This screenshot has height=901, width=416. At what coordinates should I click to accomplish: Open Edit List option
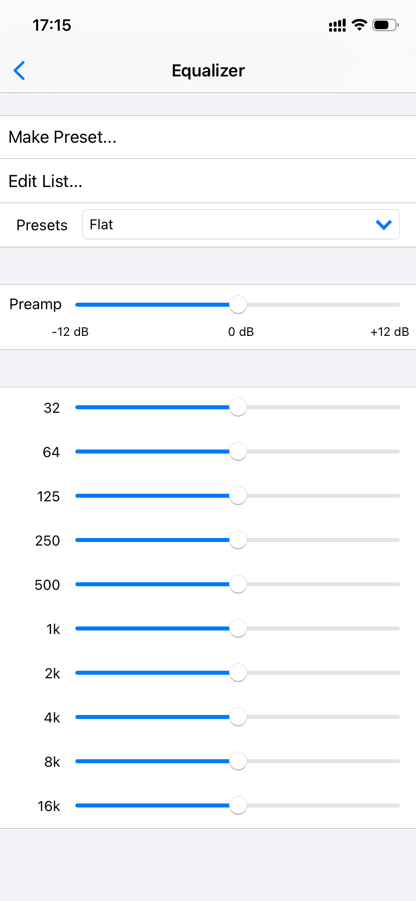pyautogui.click(x=46, y=182)
